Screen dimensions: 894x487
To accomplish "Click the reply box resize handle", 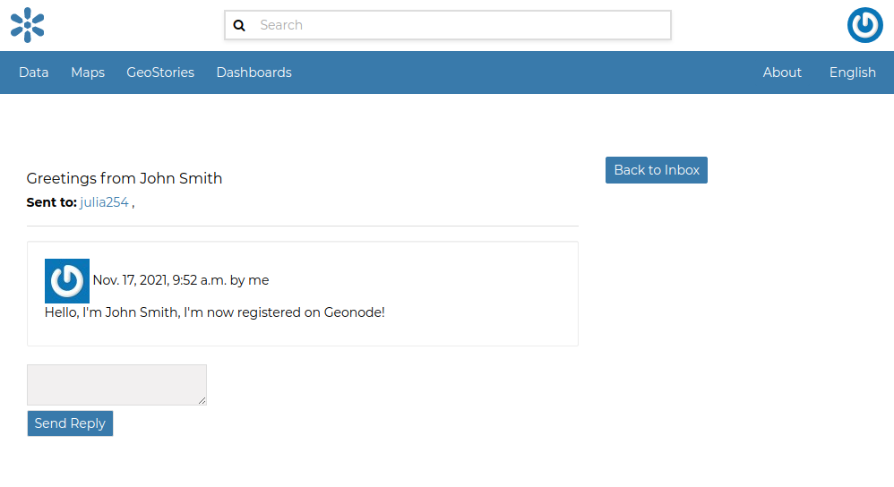I will 202,401.
